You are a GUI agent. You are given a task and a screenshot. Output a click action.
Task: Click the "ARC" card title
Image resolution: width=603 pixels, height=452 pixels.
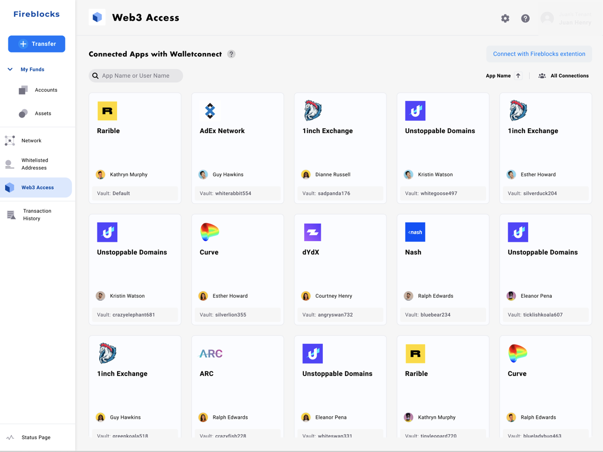pos(207,374)
